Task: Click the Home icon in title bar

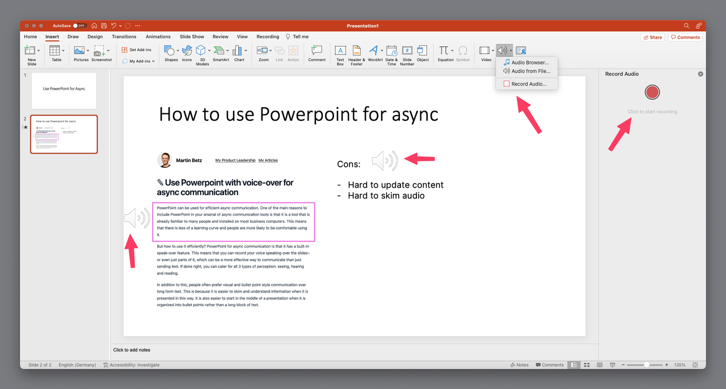Action: (x=94, y=26)
